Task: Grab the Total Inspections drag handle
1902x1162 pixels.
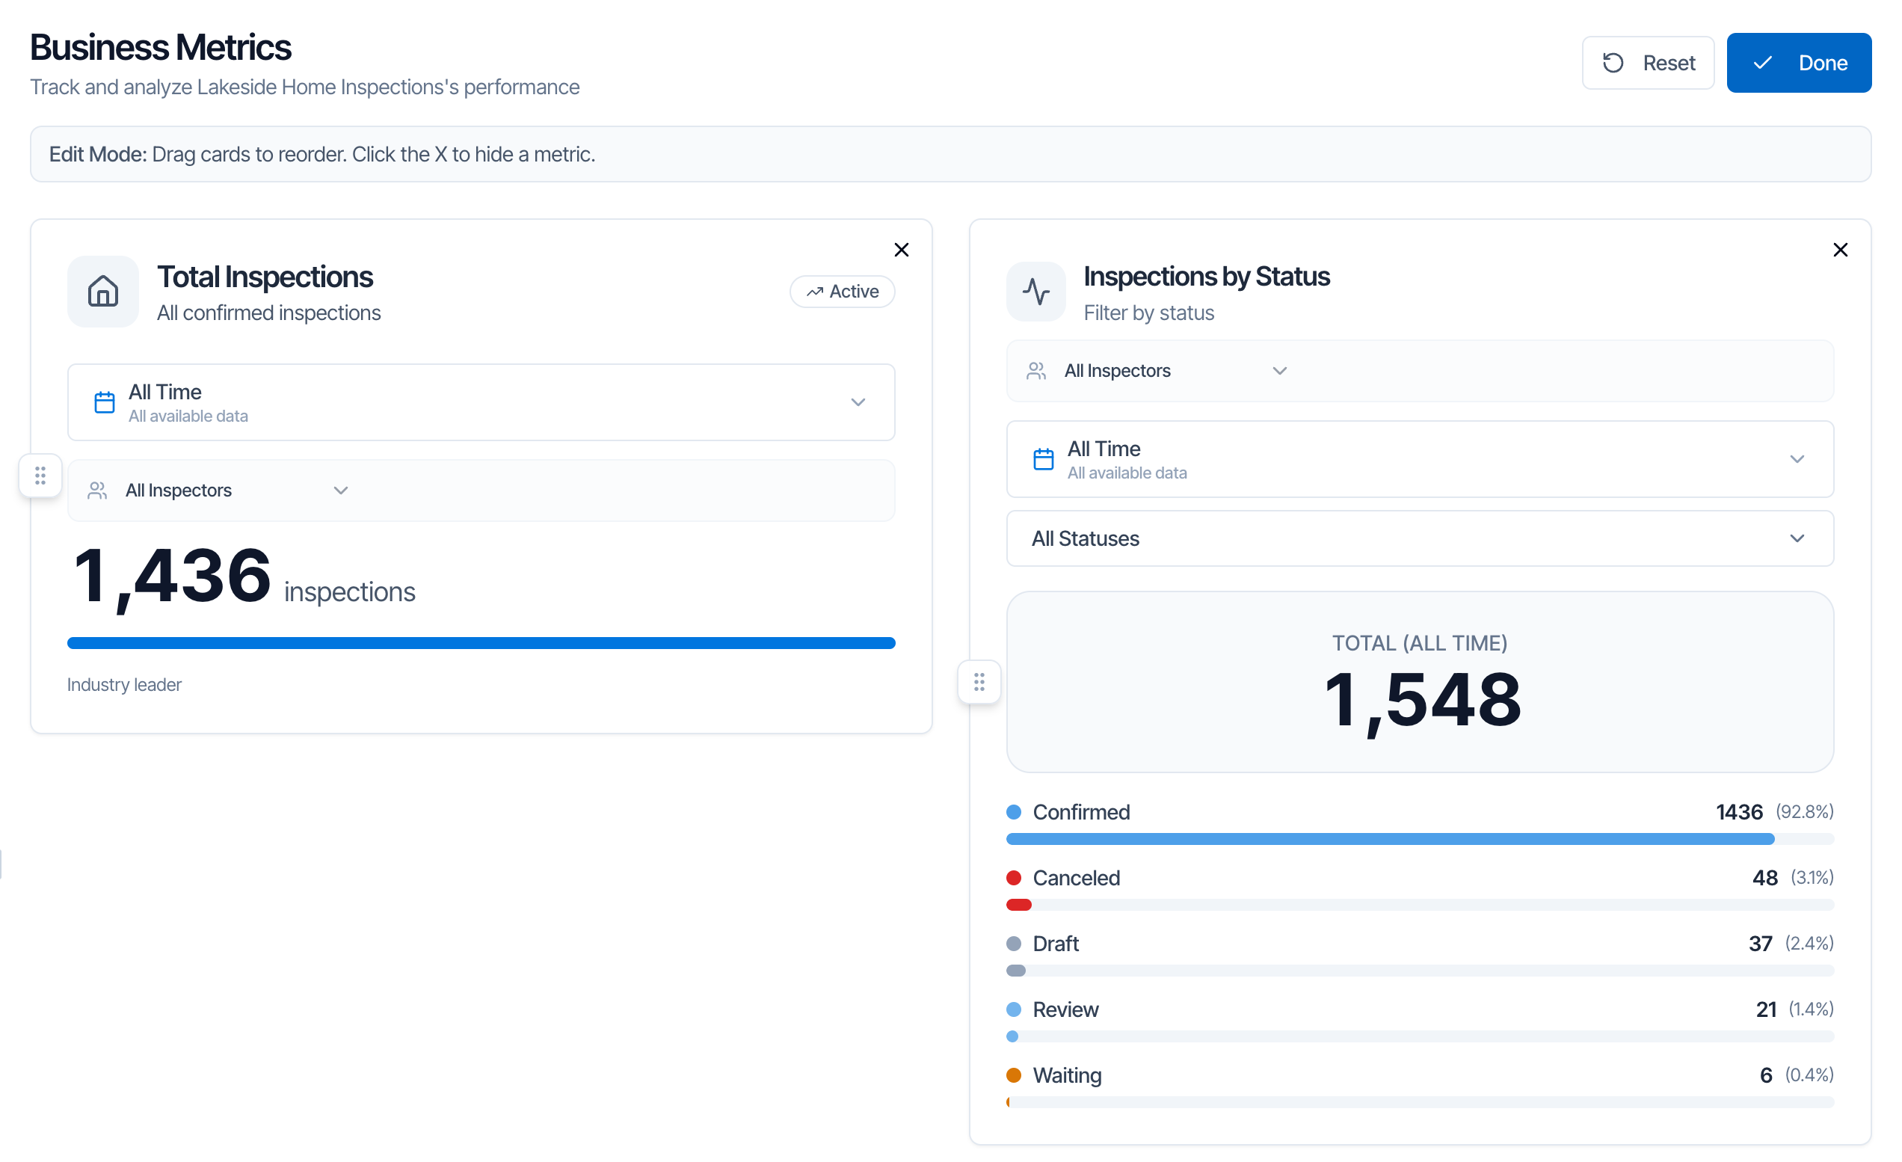Action: pyautogui.click(x=40, y=475)
